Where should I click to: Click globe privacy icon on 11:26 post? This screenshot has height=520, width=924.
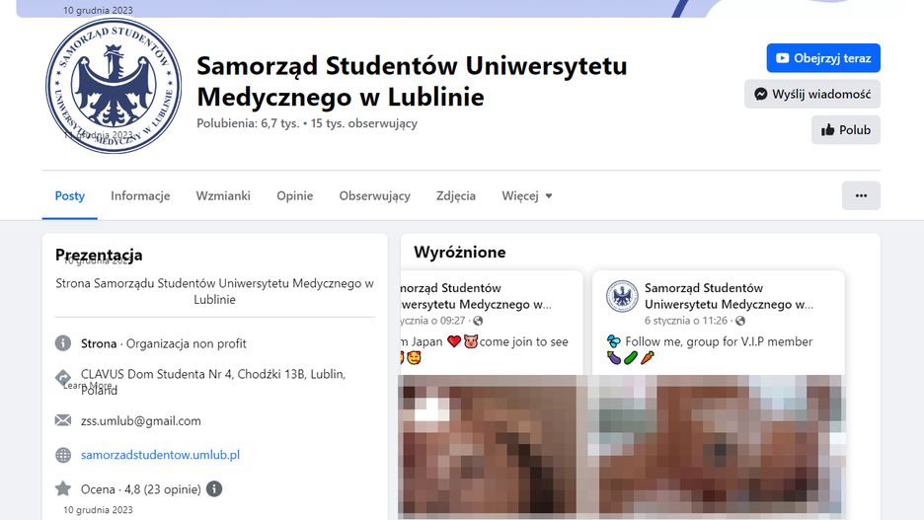[740, 321]
